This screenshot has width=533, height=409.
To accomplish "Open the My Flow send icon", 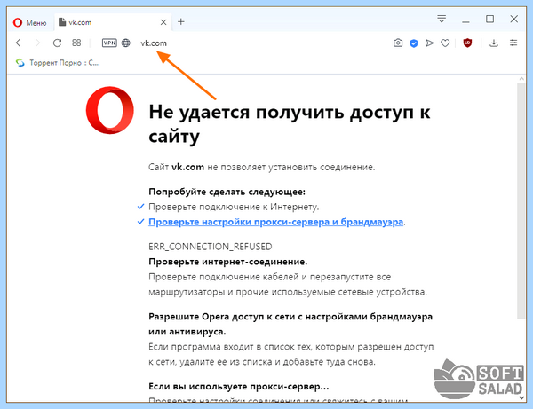I will tap(430, 43).
